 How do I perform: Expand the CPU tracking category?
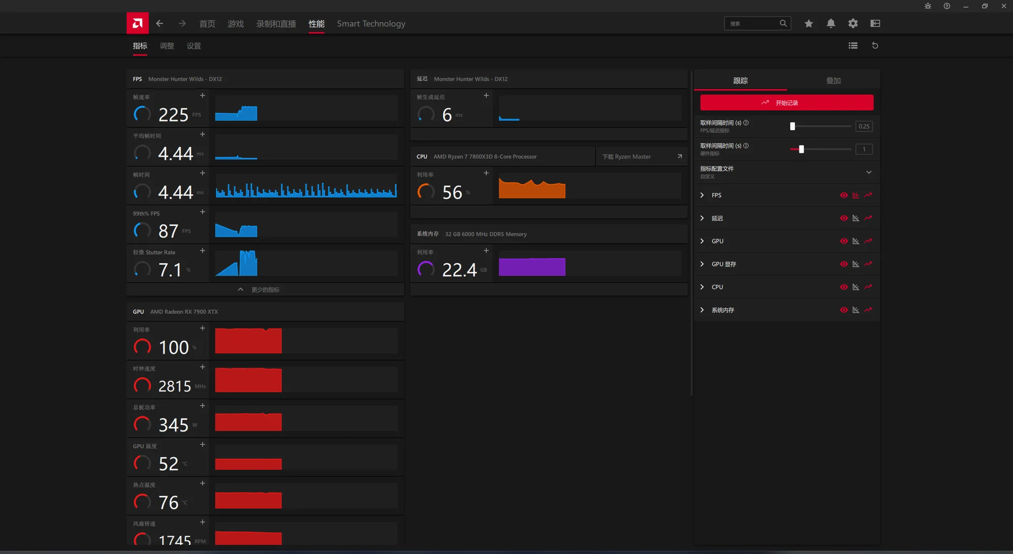[702, 287]
